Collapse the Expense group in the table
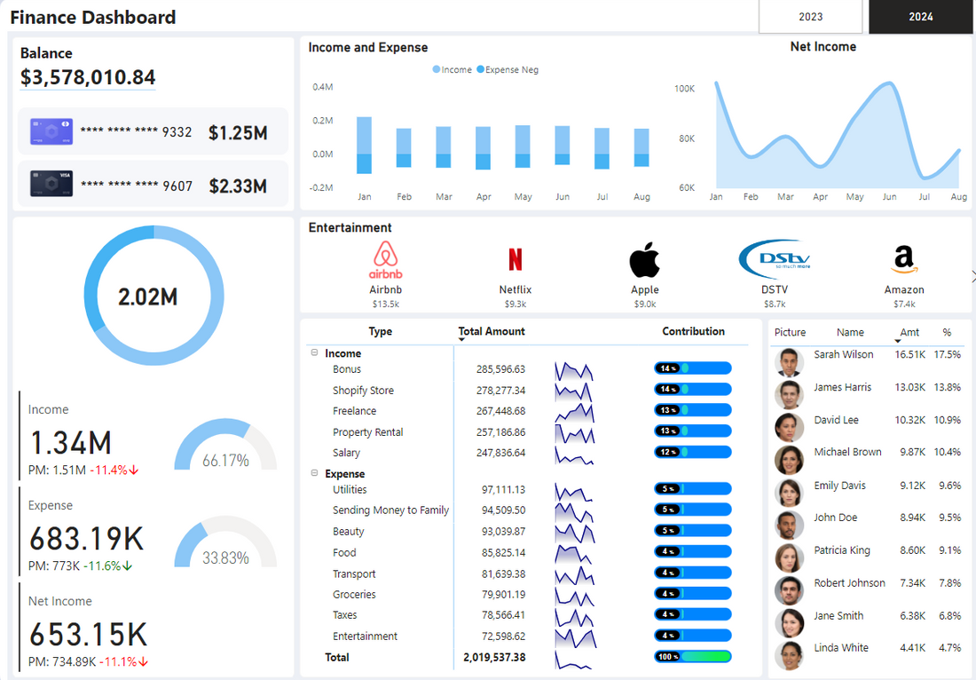976x680 pixels. click(314, 473)
